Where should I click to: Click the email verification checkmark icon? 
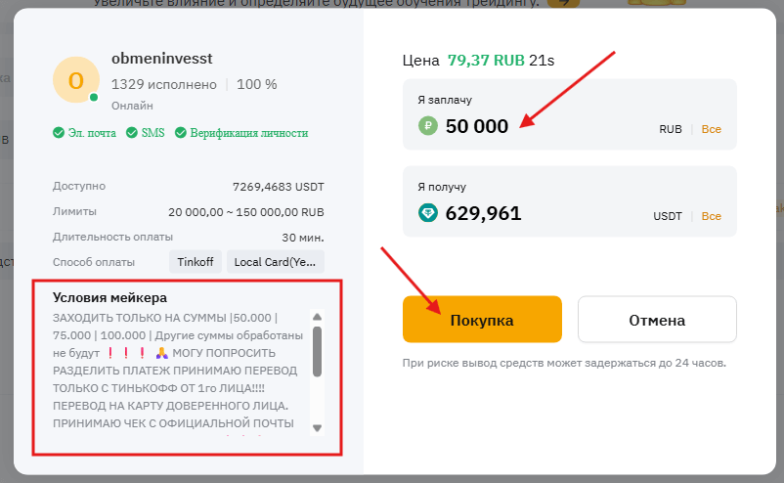[x=59, y=133]
